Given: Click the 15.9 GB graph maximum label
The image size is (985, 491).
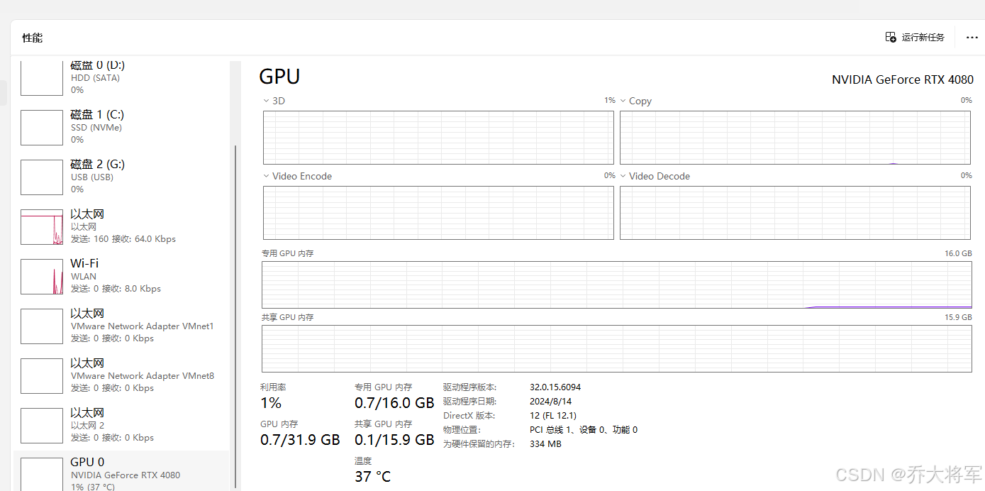Looking at the screenshot, I should (958, 317).
